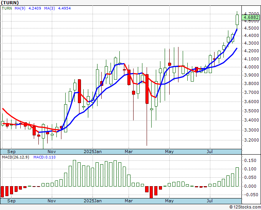Click May on the price chart axis
Viewport: 261px width, 210px height.
pyautogui.click(x=169, y=152)
